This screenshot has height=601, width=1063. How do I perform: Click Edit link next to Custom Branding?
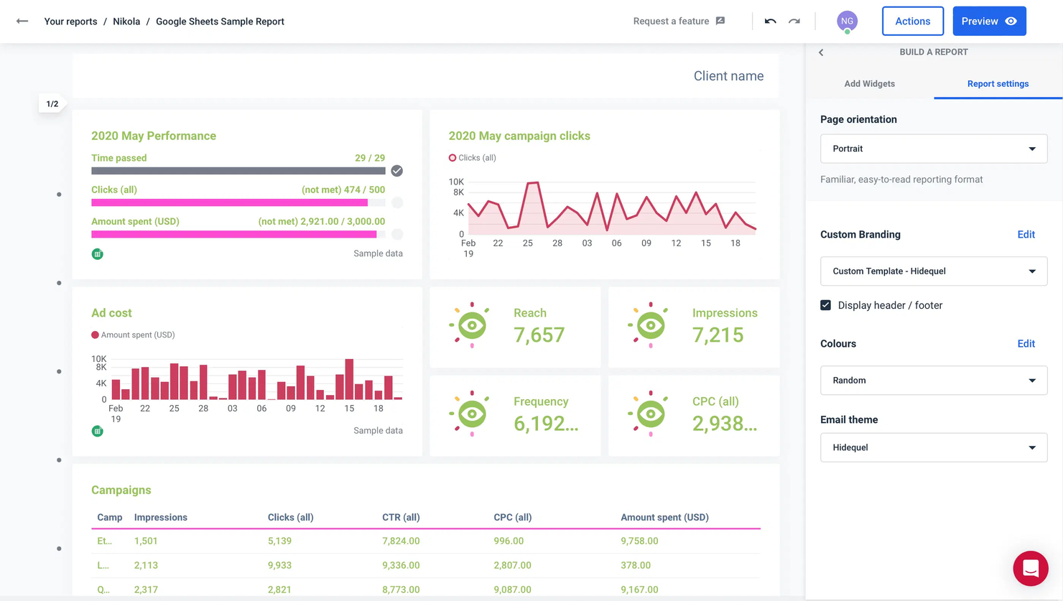(1026, 235)
